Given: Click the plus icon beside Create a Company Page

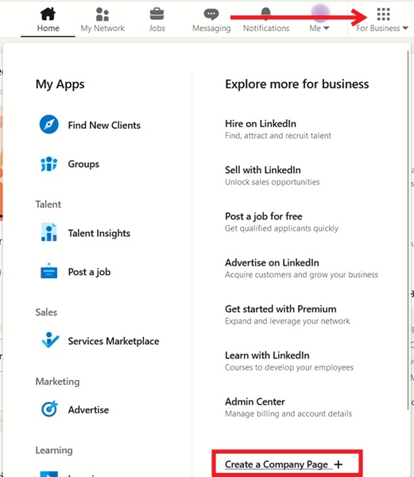Looking at the screenshot, I should 339,464.
